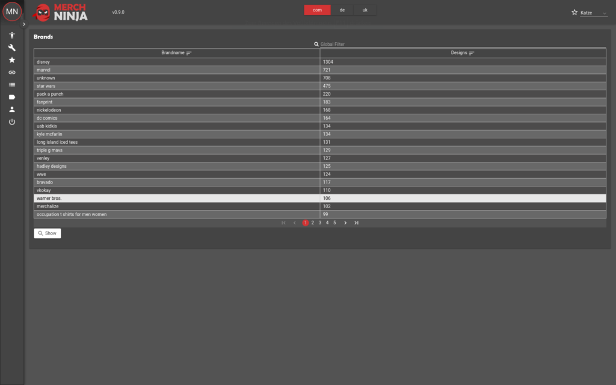The width and height of the screenshot is (616, 385).
Task: Select the uab kidkis brand row
Action: point(320,126)
